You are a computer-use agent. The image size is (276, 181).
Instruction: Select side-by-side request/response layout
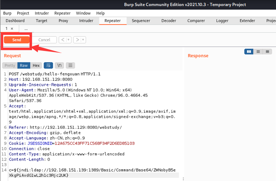(x=249, y=51)
